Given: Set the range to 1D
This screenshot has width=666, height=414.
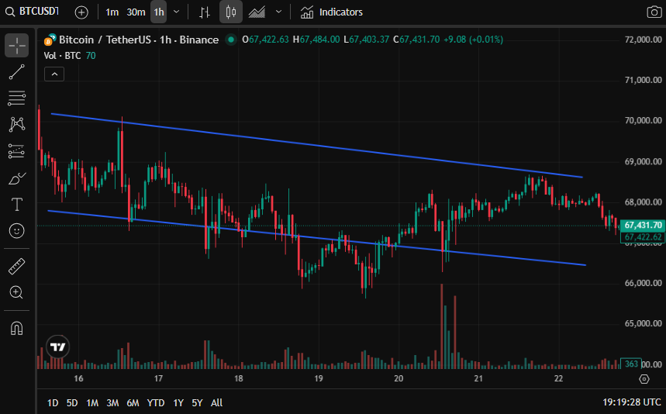Looking at the screenshot, I should [52, 402].
